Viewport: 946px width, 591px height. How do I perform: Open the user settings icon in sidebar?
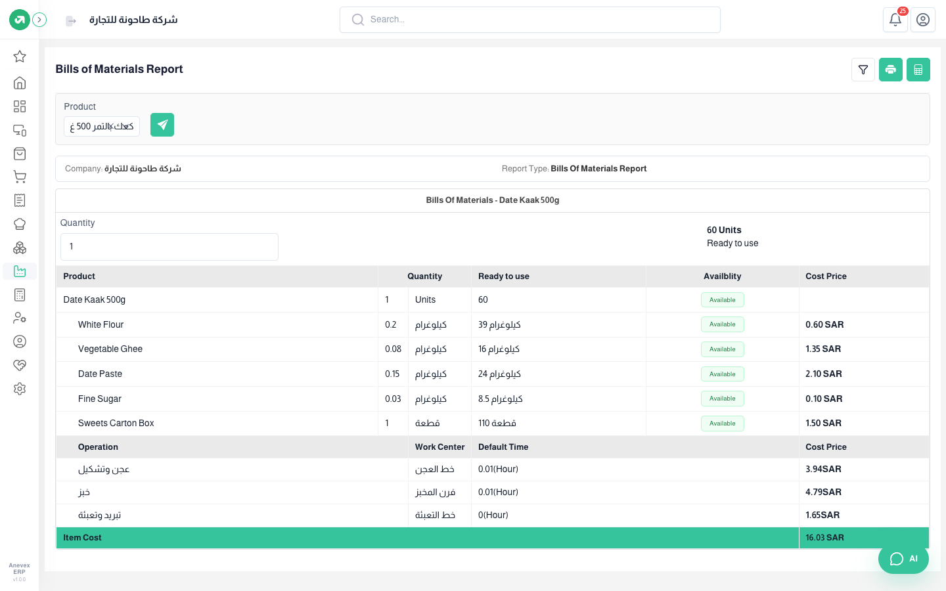(20, 318)
